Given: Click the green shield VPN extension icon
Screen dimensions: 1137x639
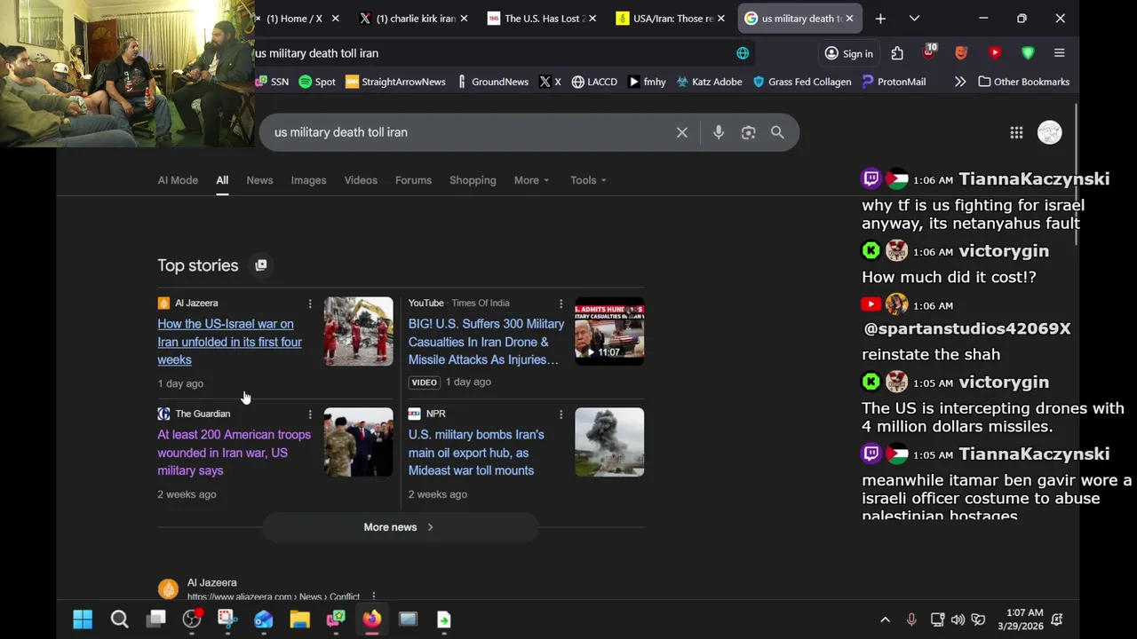Looking at the screenshot, I should (x=1028, y=53).
